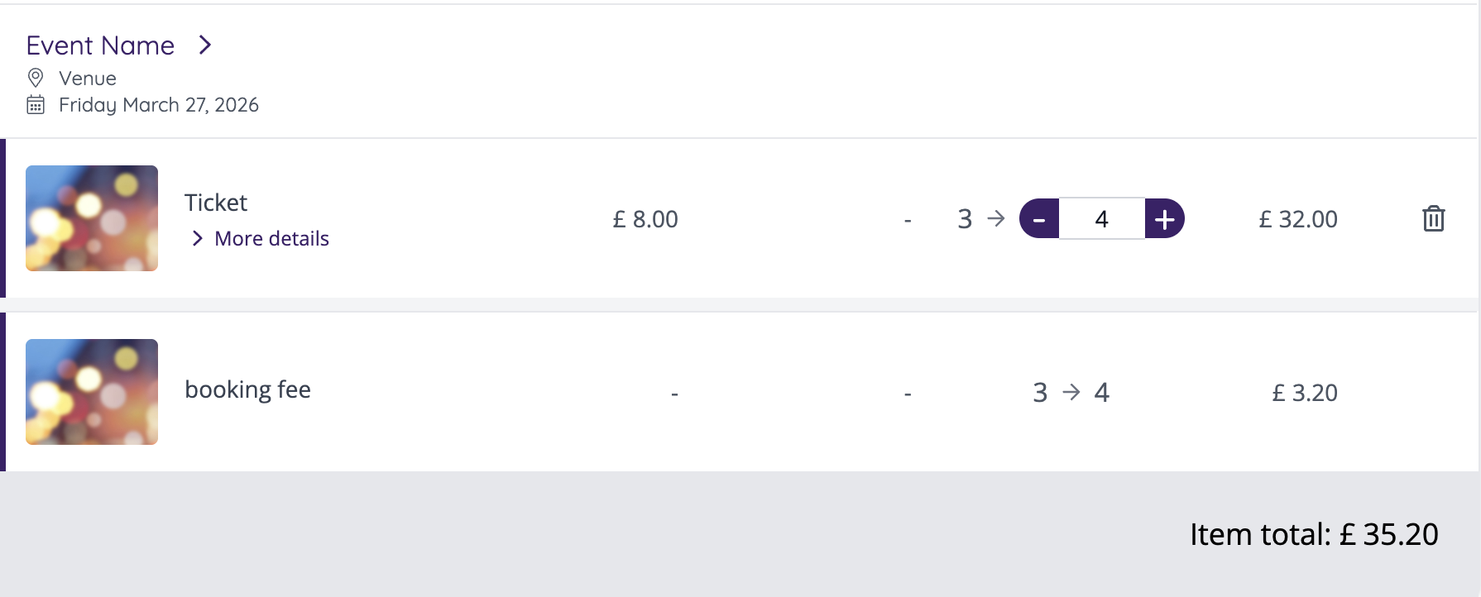Delete the Ticket item with trash icon
The image size is (1481, 597).
1433,219
